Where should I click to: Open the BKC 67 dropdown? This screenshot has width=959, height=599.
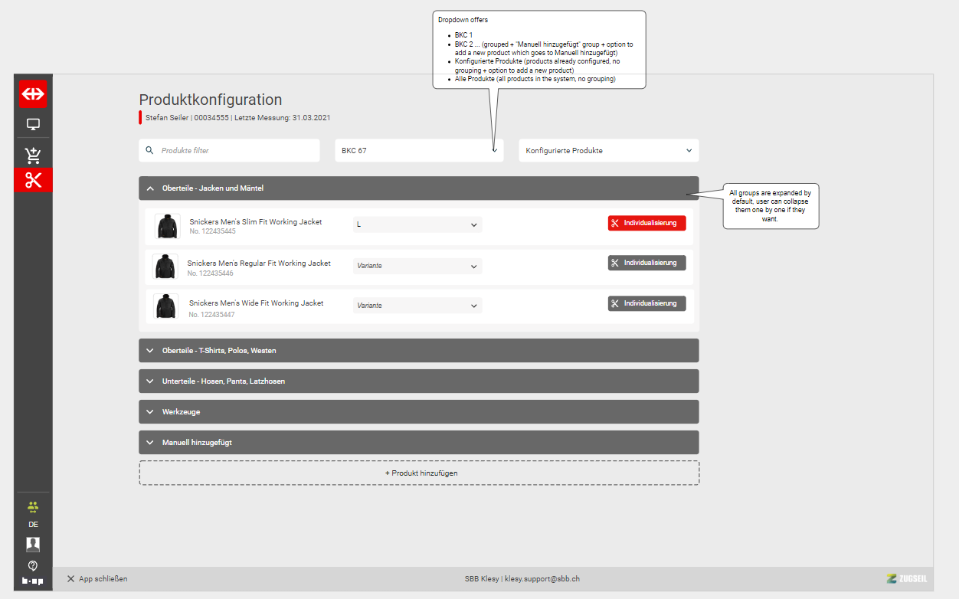tap(418, 150)
